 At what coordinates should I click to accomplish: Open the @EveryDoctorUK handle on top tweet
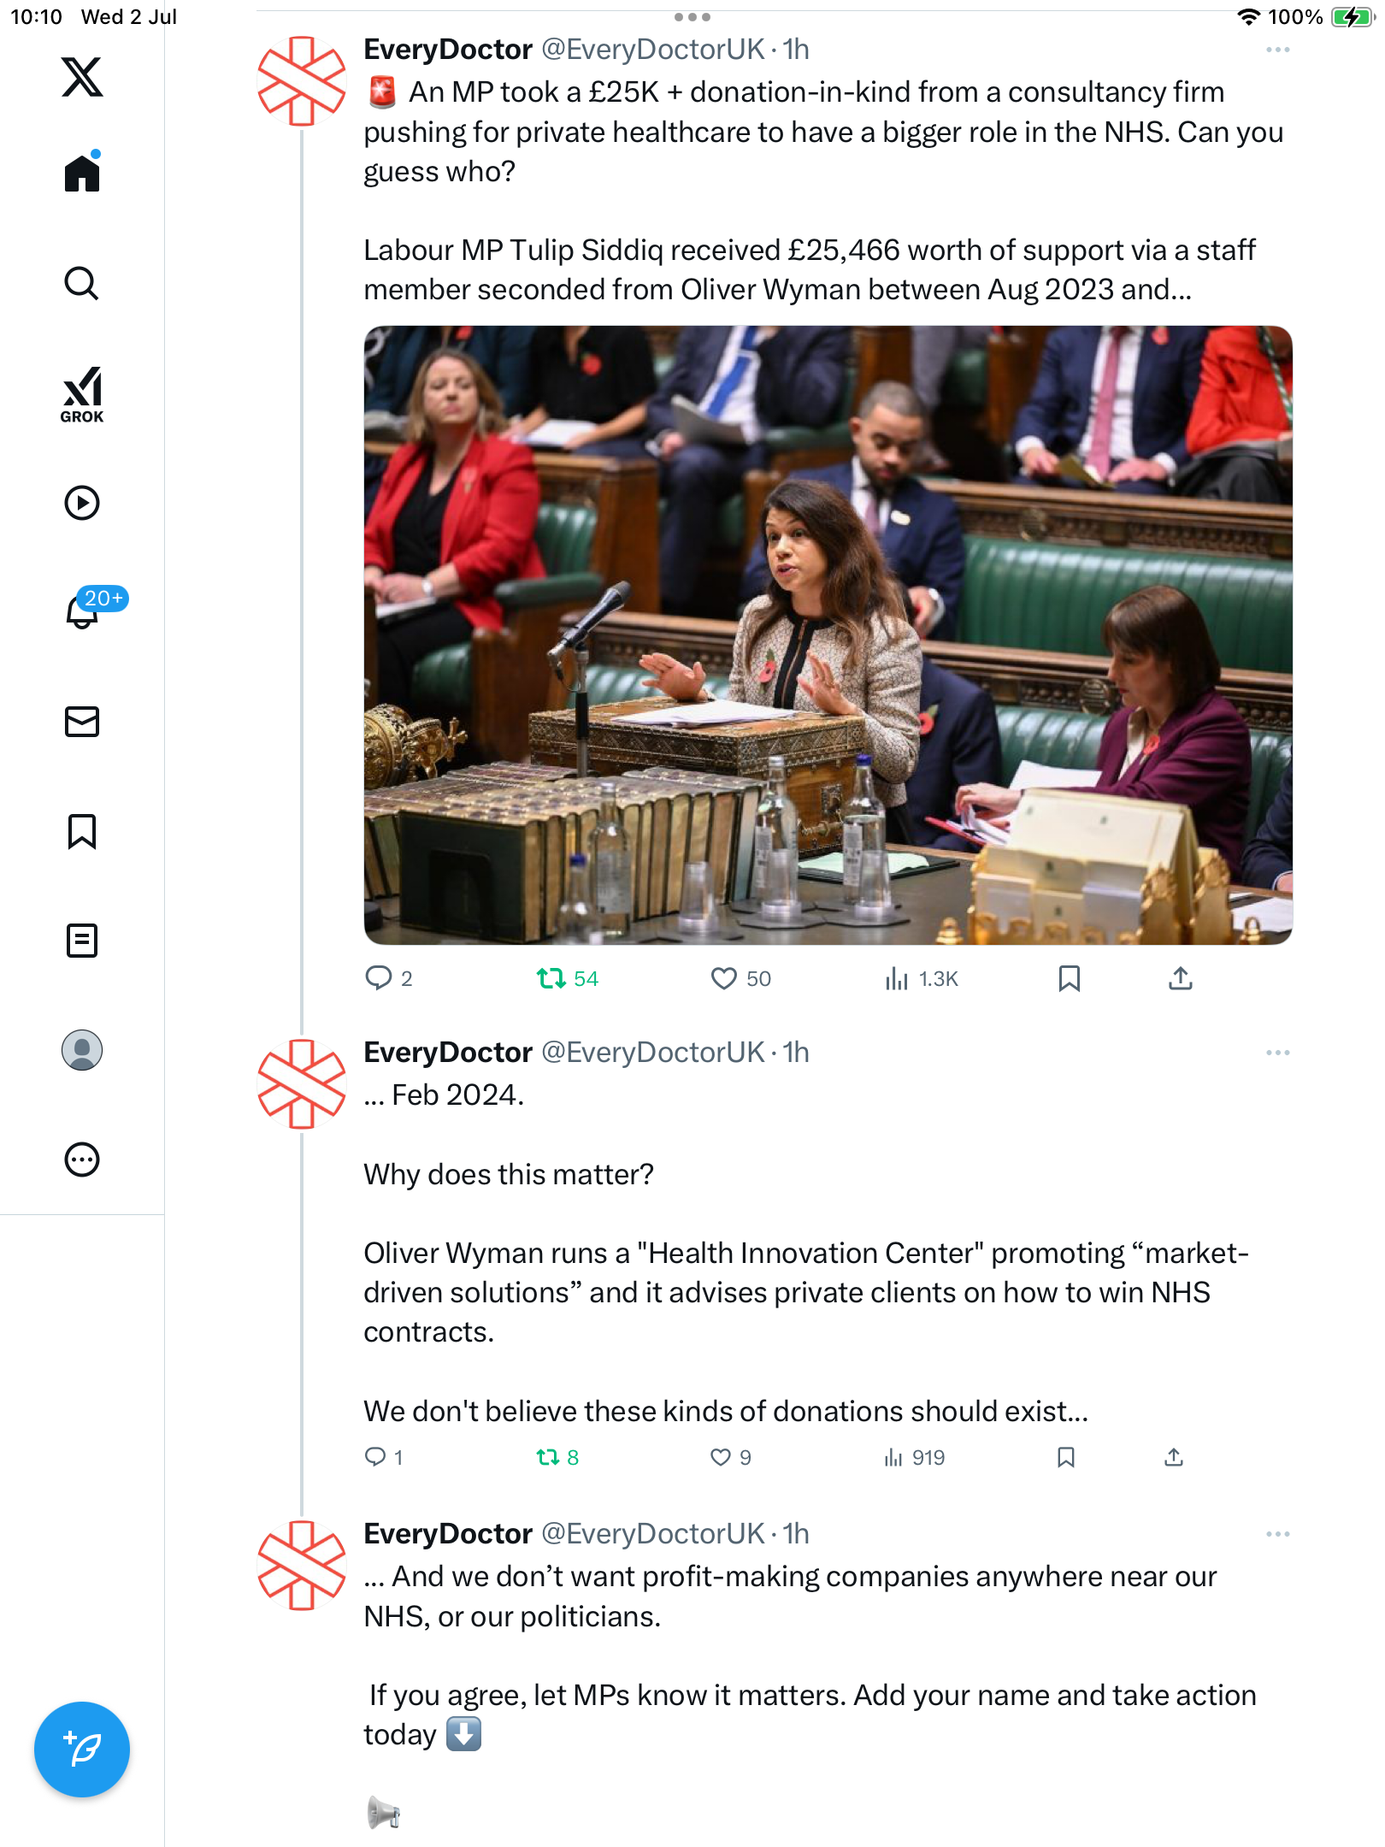653,50
